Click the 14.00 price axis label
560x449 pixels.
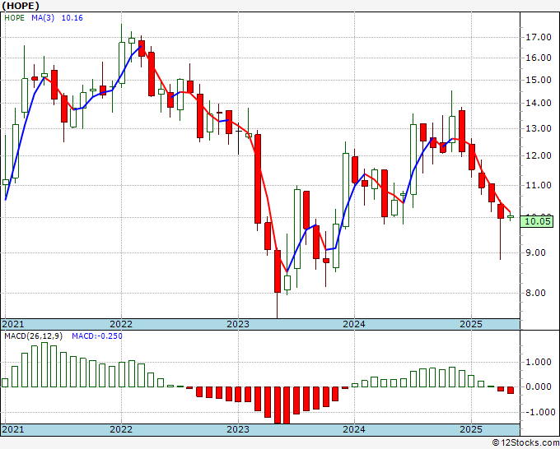pyautogui.click(x=539, y=104)
